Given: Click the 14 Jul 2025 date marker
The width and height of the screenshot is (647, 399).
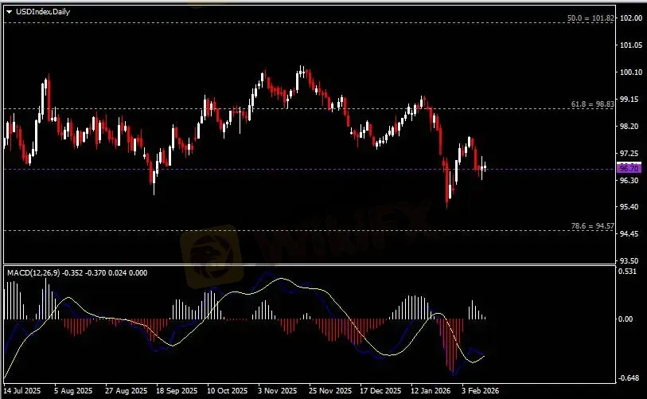Looking at the screenshot, I should [24, 391].
